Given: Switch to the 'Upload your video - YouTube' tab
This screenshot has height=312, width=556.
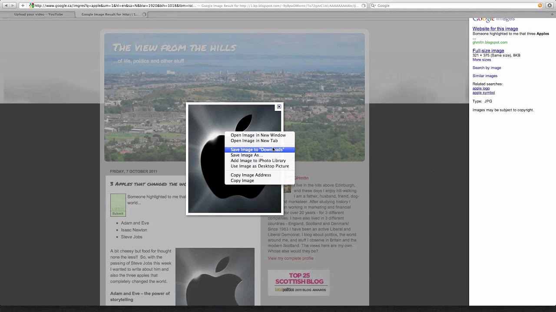Looking at the screenshot, I should (38, 14).
